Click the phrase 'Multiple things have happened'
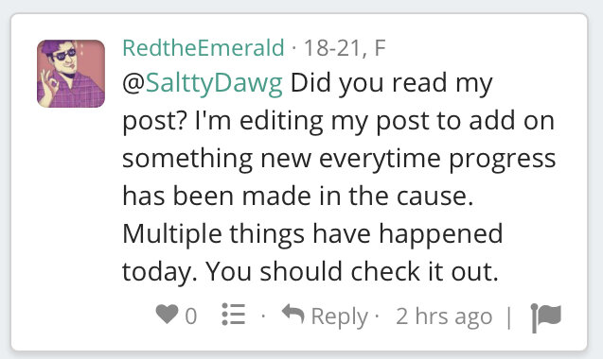This screenshot has height=359, width=603. tap(312, 234)
